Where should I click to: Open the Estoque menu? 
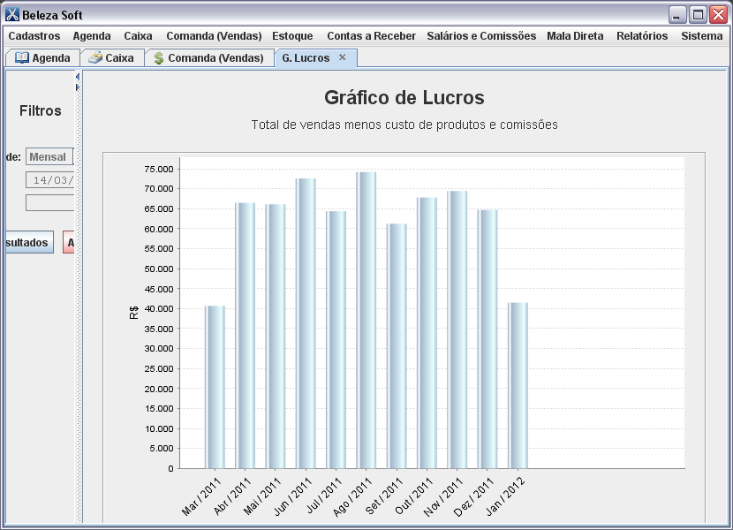292,36
